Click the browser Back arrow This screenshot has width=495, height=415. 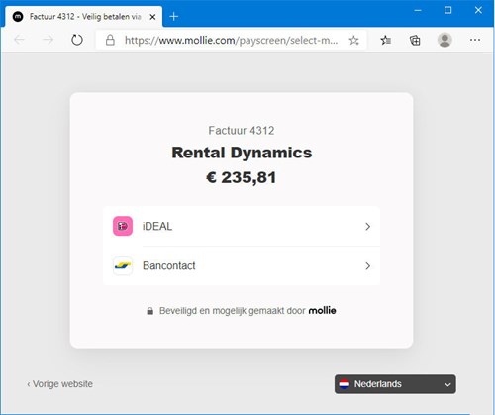coord(20,40)
